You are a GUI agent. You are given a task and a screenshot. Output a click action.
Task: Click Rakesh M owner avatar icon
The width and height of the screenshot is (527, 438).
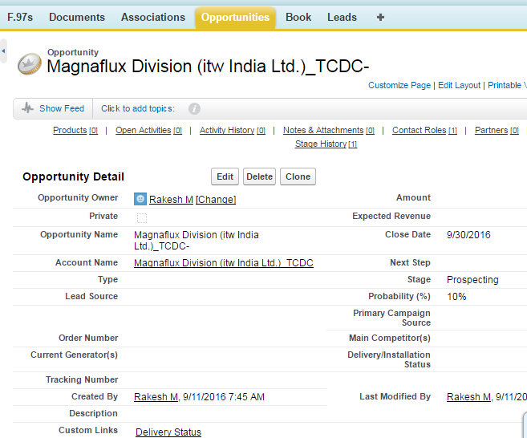[x=140, y=199]
